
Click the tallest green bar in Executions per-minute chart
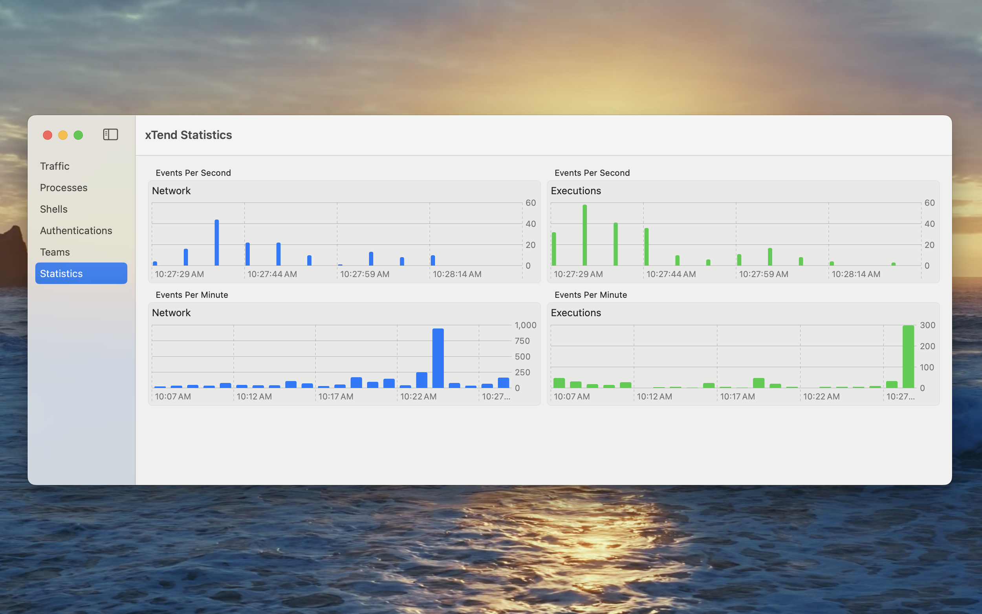click(908, 357)
